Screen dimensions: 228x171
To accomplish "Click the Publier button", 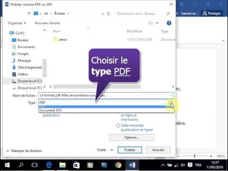I will pos(130,150).
